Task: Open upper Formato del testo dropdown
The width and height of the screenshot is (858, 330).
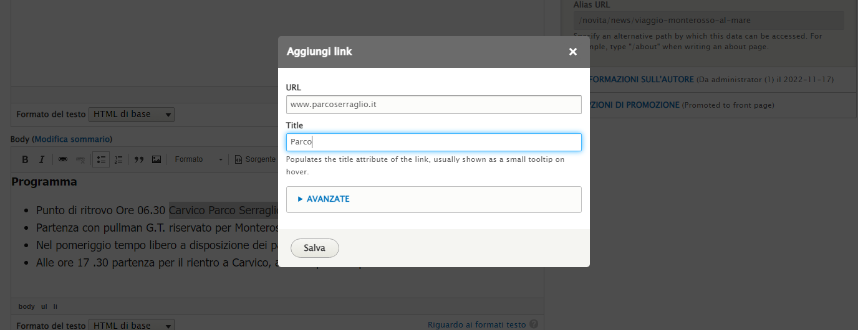Action: (x=132, y=115)
